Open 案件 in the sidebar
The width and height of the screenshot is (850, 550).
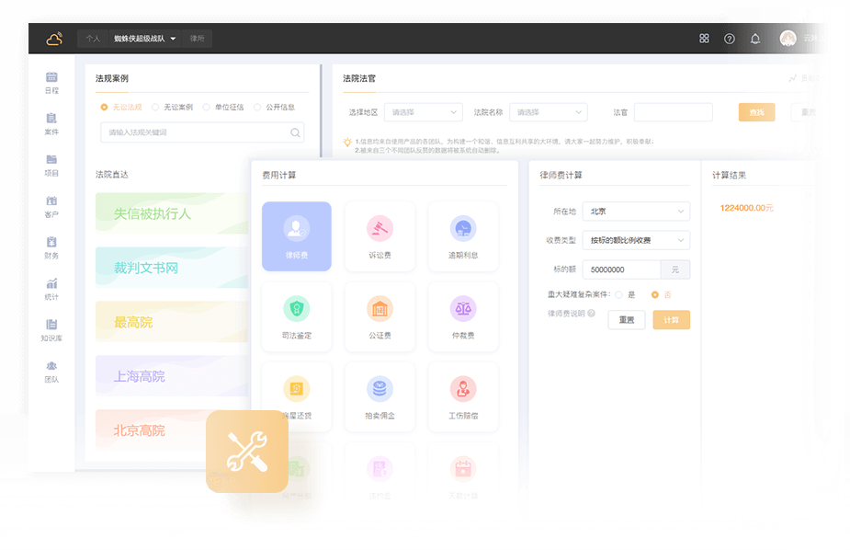coord(51,124)
